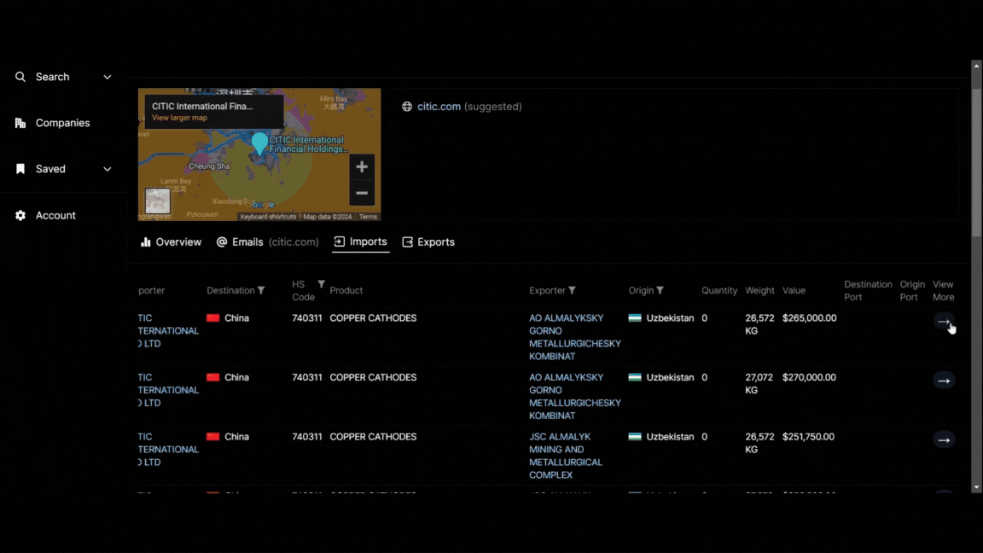Expand the Saved menu chevron
The width and height of the screenshot is (983, 553).
(x=108, y=169)
